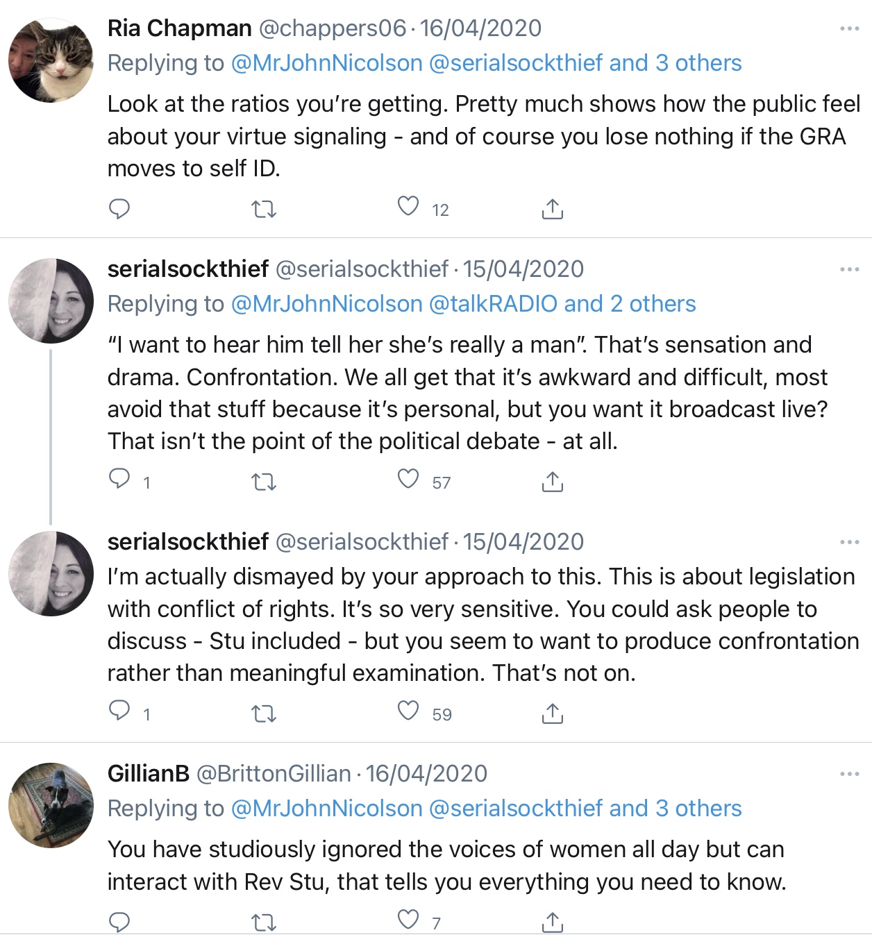View Ria Chapman's cat profile picture
The height and width of the screenshot is (937, 872).
click(x=51, y=60)
